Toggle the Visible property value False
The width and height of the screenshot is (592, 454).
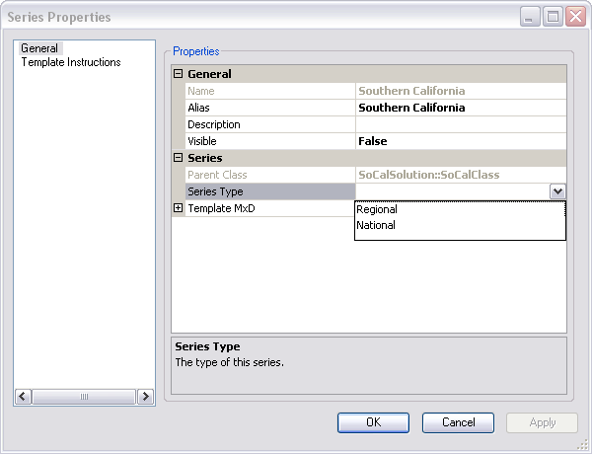[460, 141]
